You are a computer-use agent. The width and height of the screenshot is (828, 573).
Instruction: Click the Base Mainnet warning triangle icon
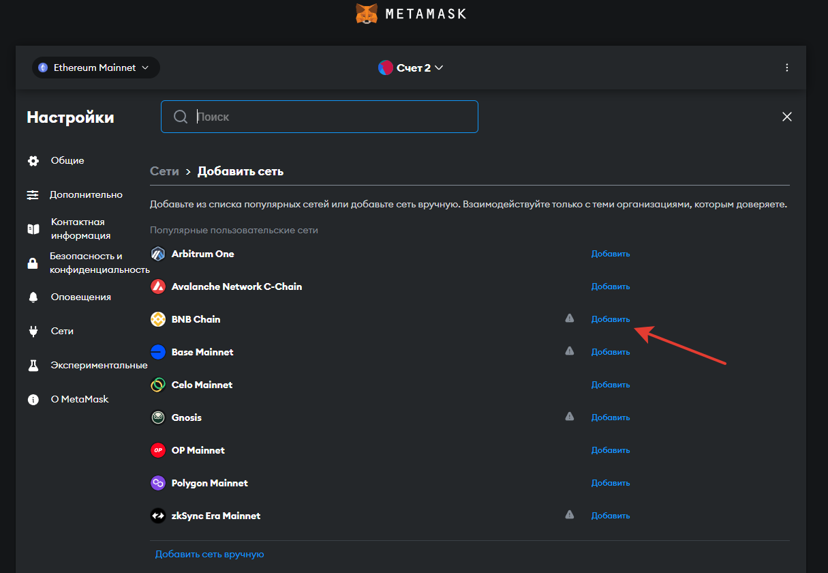[570, 351]
